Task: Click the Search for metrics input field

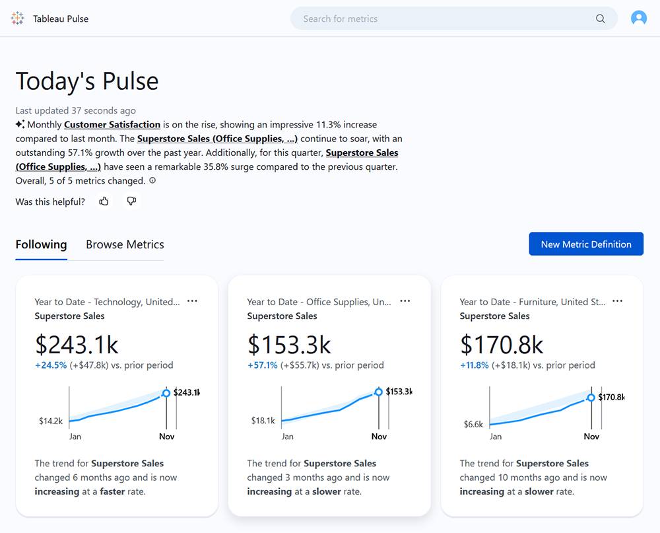Action: click(429, 18)
